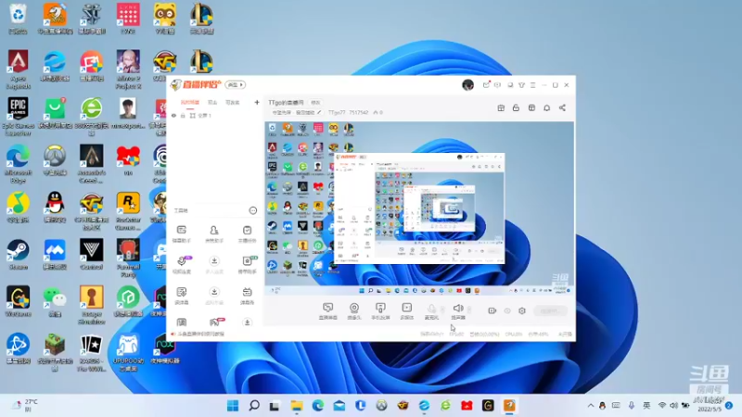Add a mobile screen cast source
This screenshot has height=417, width=742.
tap(380, 311)
